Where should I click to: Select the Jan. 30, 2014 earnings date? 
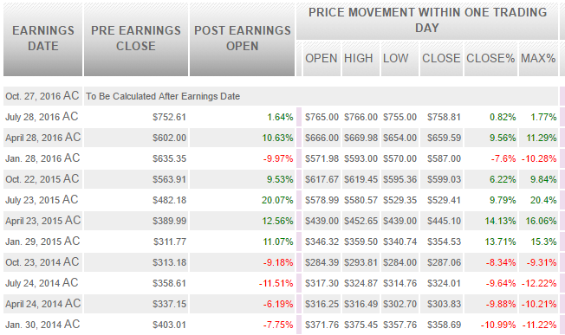coord(42,325)
